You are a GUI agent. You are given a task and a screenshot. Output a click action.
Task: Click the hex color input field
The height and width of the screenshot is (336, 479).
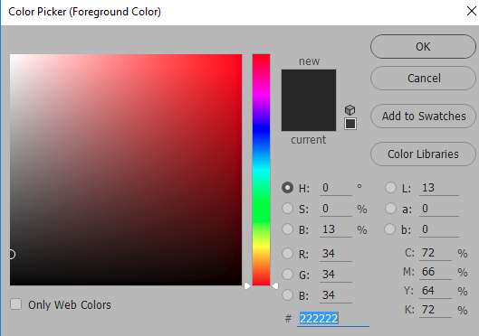[x=333, y=319]
